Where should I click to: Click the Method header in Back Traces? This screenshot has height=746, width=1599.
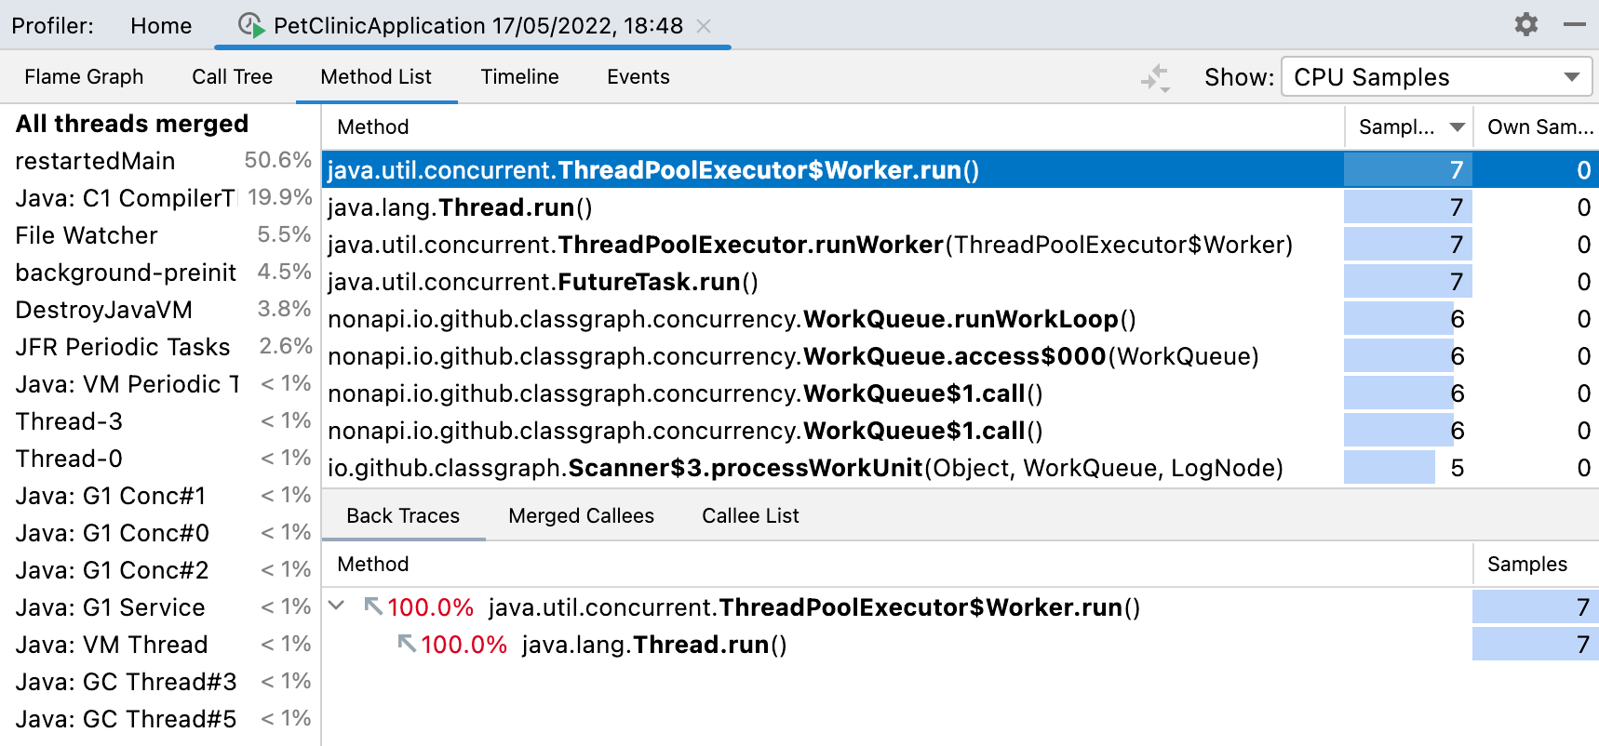897,565
